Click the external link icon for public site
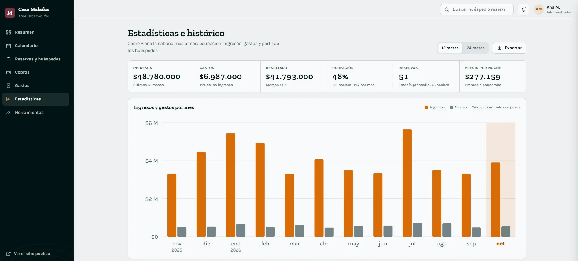 coord(9,254)
